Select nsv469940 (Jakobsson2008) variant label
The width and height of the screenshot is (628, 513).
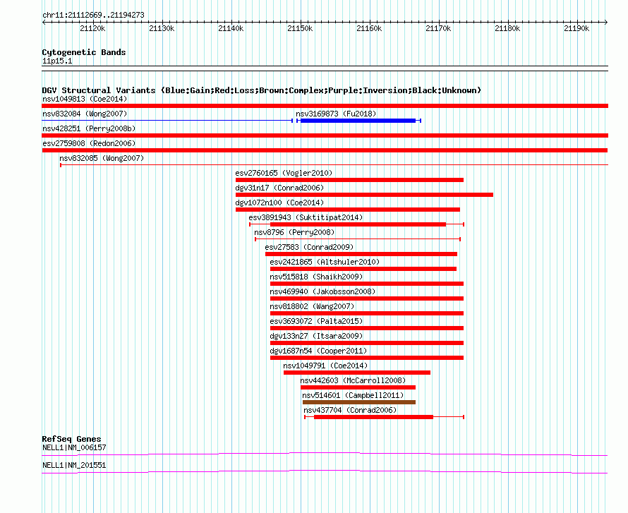(322, 291)
